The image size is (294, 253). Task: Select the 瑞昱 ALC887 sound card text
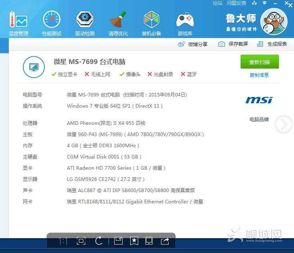131,191
